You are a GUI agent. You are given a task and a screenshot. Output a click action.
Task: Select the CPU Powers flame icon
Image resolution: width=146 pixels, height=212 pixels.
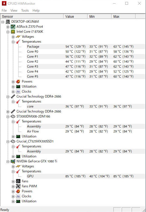18,81
